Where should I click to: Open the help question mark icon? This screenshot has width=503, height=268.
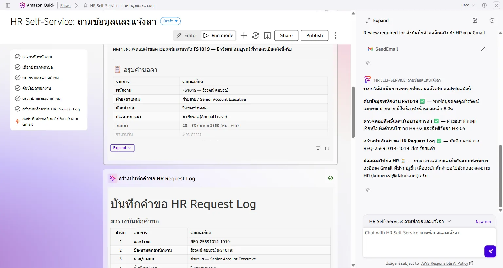(484, 5)
